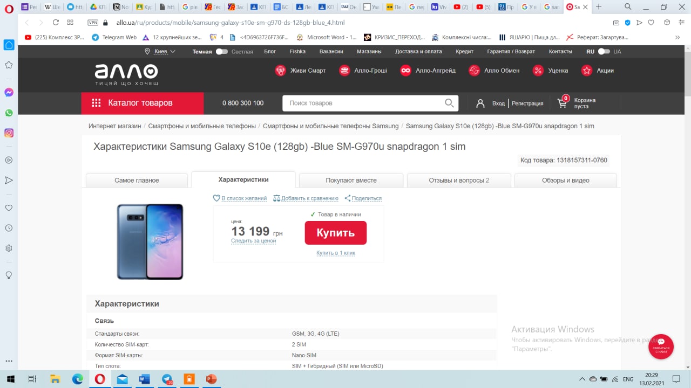Screen dimensions: 691x388
Task: Switch to the Покупают вместе tab
Action: click(351, 181)
